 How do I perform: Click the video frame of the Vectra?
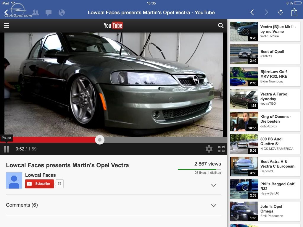[114, 85]
